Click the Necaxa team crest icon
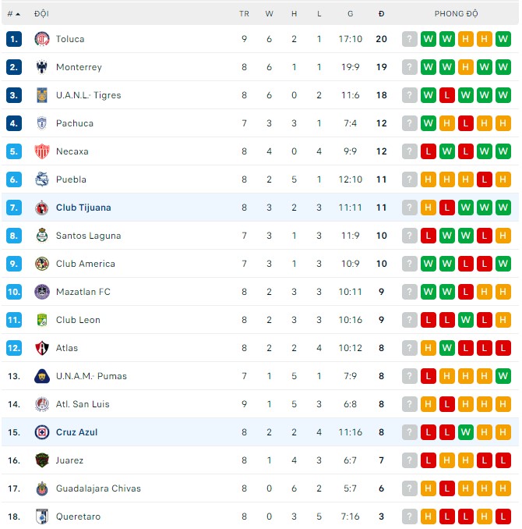 tap(42, 151)
